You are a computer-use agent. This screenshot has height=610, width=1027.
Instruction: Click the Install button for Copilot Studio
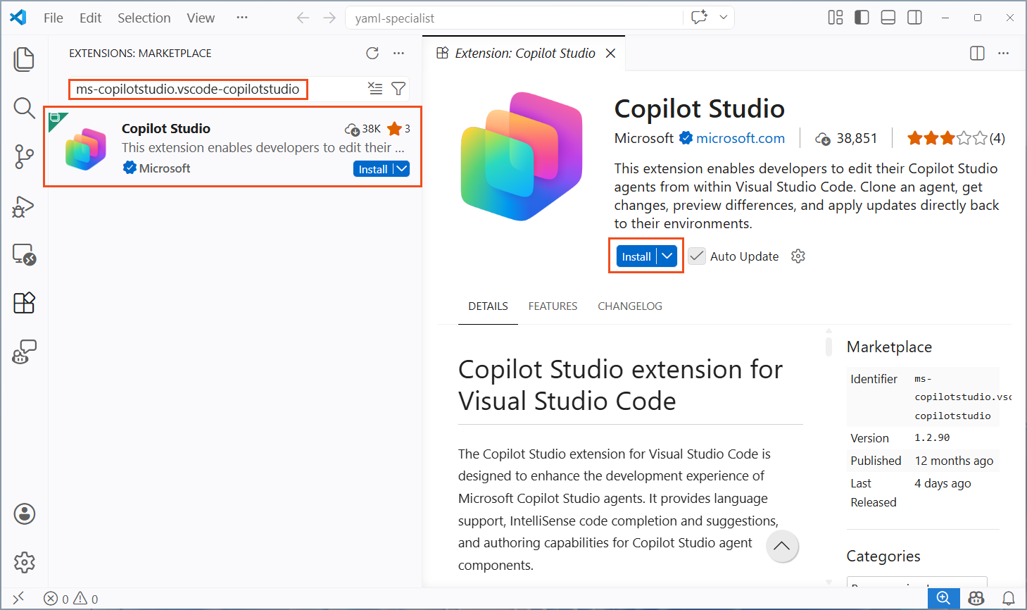[x=636, y=256]
